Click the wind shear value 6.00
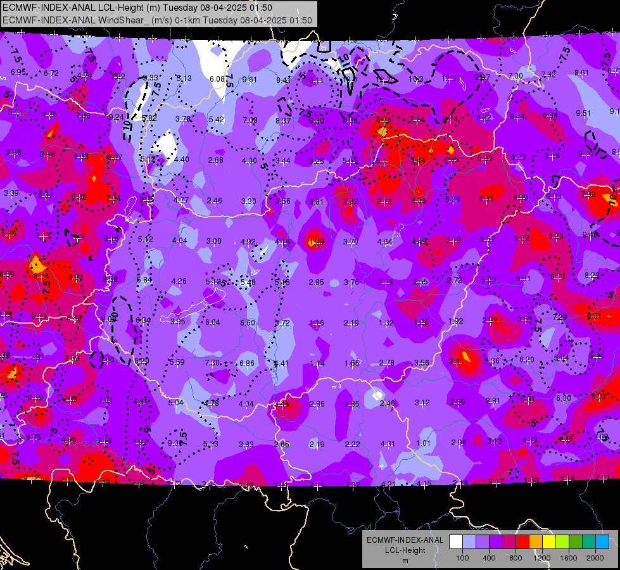620x570 pixels. pos(564,398)
